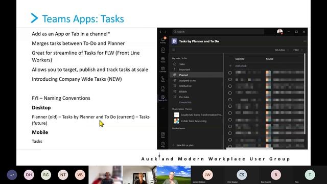327x184 pixels.
Task: Open the Files icon in Teams sidebar
Action: 163,88
